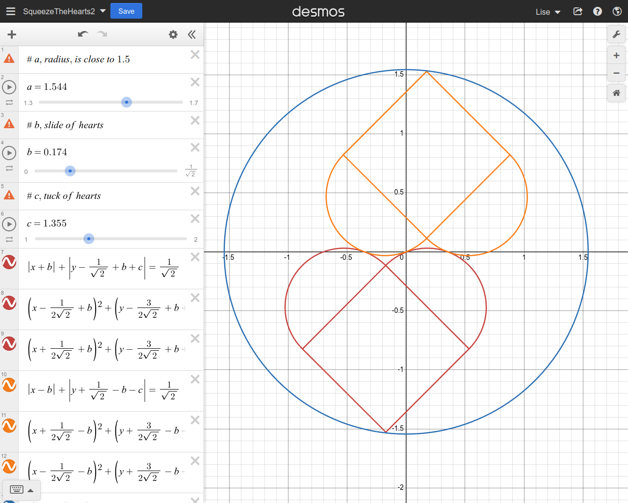628x503 pixels.
Task: Expand the Lise account dropdown
Action: click(x=548, y=12)
